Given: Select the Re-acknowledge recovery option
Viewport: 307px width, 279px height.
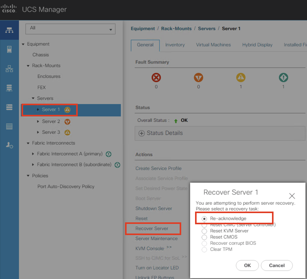Looking at the screenshot, I should tap(204, 218).
